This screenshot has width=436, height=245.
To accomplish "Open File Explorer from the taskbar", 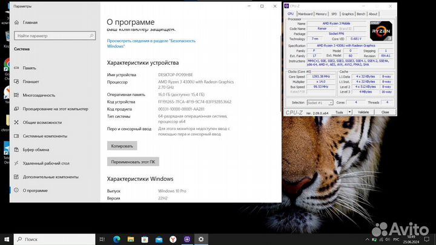I will [x=130, y=239].
